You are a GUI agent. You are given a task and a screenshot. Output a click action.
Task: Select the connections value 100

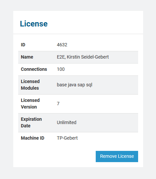pos(61,69)
